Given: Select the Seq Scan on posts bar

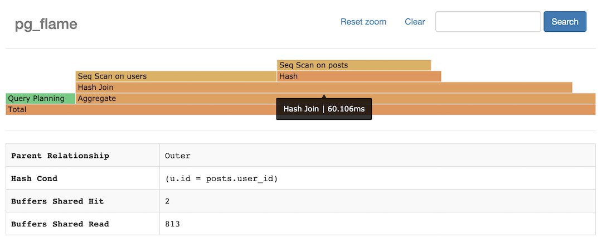Looking at the screenshot, I should click(x=354, y=65).
